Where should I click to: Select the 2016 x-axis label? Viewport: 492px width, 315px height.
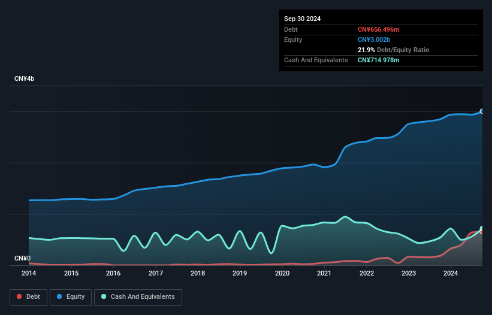113,274
